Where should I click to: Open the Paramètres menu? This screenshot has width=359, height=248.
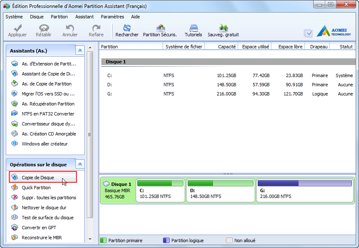click(113, 17)
